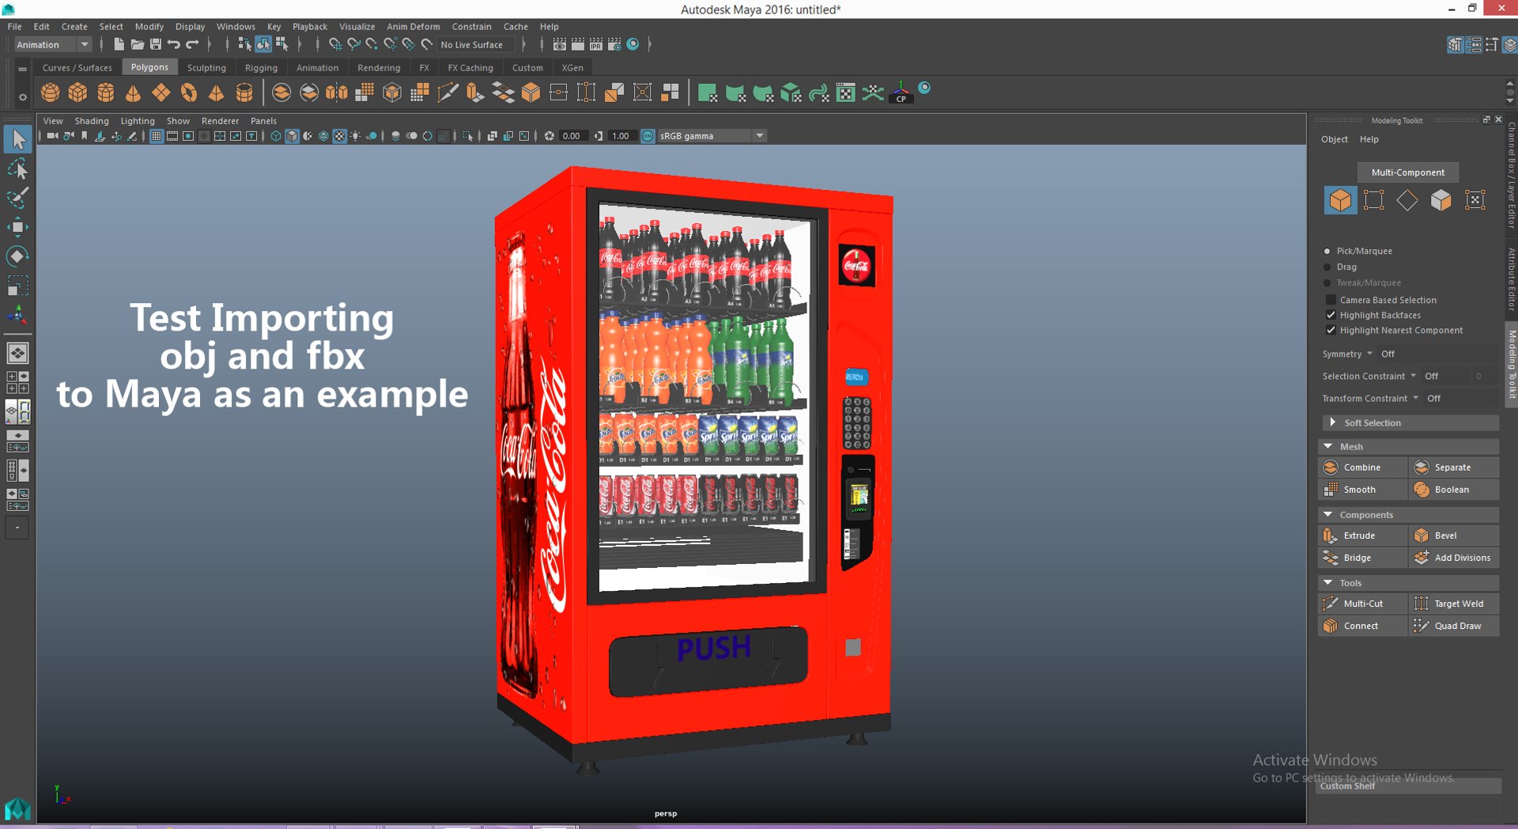The image size is (1518, 829).
Task: Click the viewport gamma value field 1.00
Action: pos(621,136)
